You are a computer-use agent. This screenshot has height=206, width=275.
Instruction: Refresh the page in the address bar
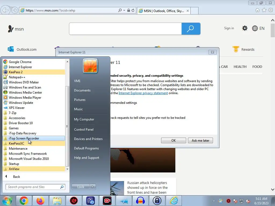(x=133, y=10)
